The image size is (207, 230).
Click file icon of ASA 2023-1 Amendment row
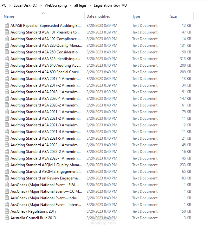click(x=7, y=158)
